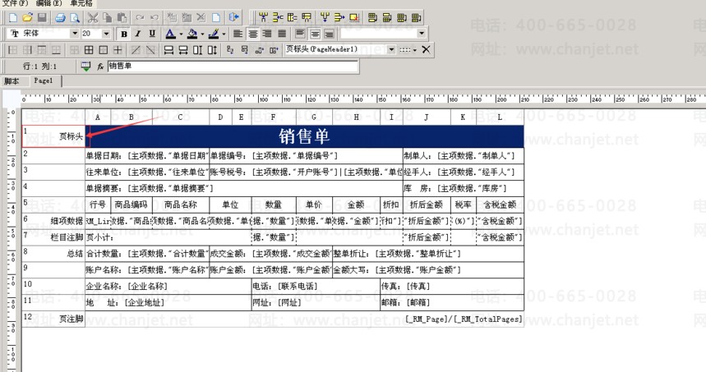The width and height of the screenshot is (706, 372).
Task: Open the 页标头(PageHeader1) band dropdown
Action: click(391, 49)
